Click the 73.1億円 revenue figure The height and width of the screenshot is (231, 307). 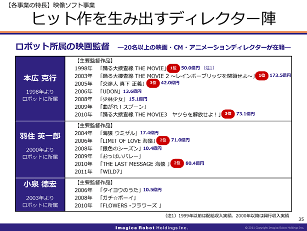pyautogui.click(x=245, y=114)
